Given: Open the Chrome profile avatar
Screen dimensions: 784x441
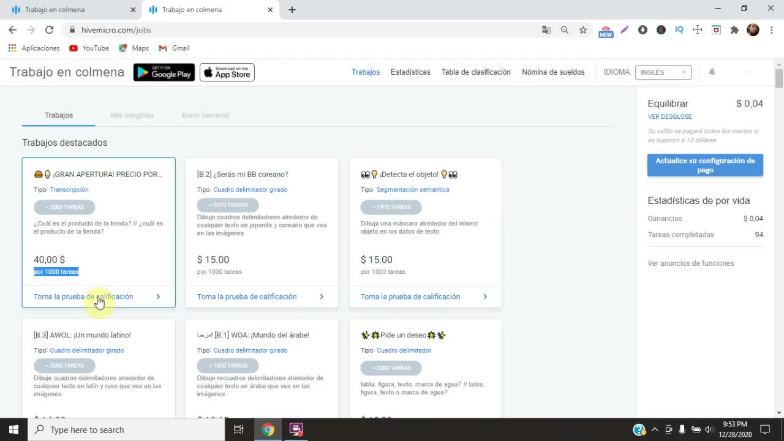Looking at the screenshot, I should click(753, 29).
